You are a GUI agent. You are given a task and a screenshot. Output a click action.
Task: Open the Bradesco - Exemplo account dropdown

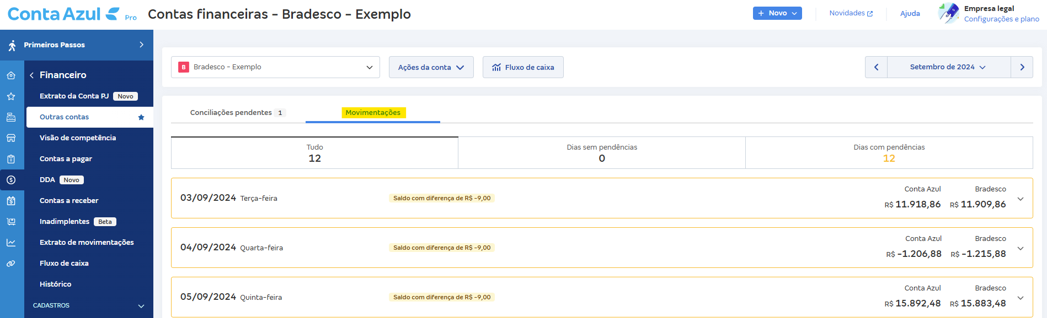tap(275, 67)
